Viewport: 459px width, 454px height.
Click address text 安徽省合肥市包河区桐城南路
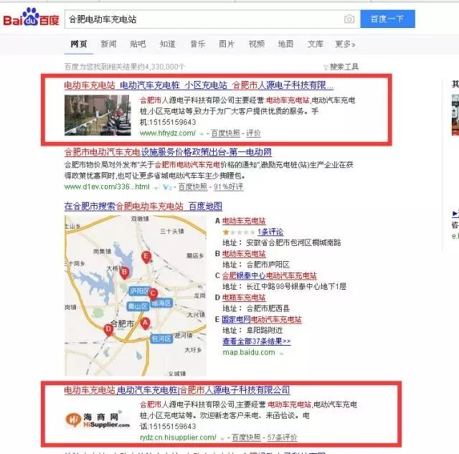point(293,243)
